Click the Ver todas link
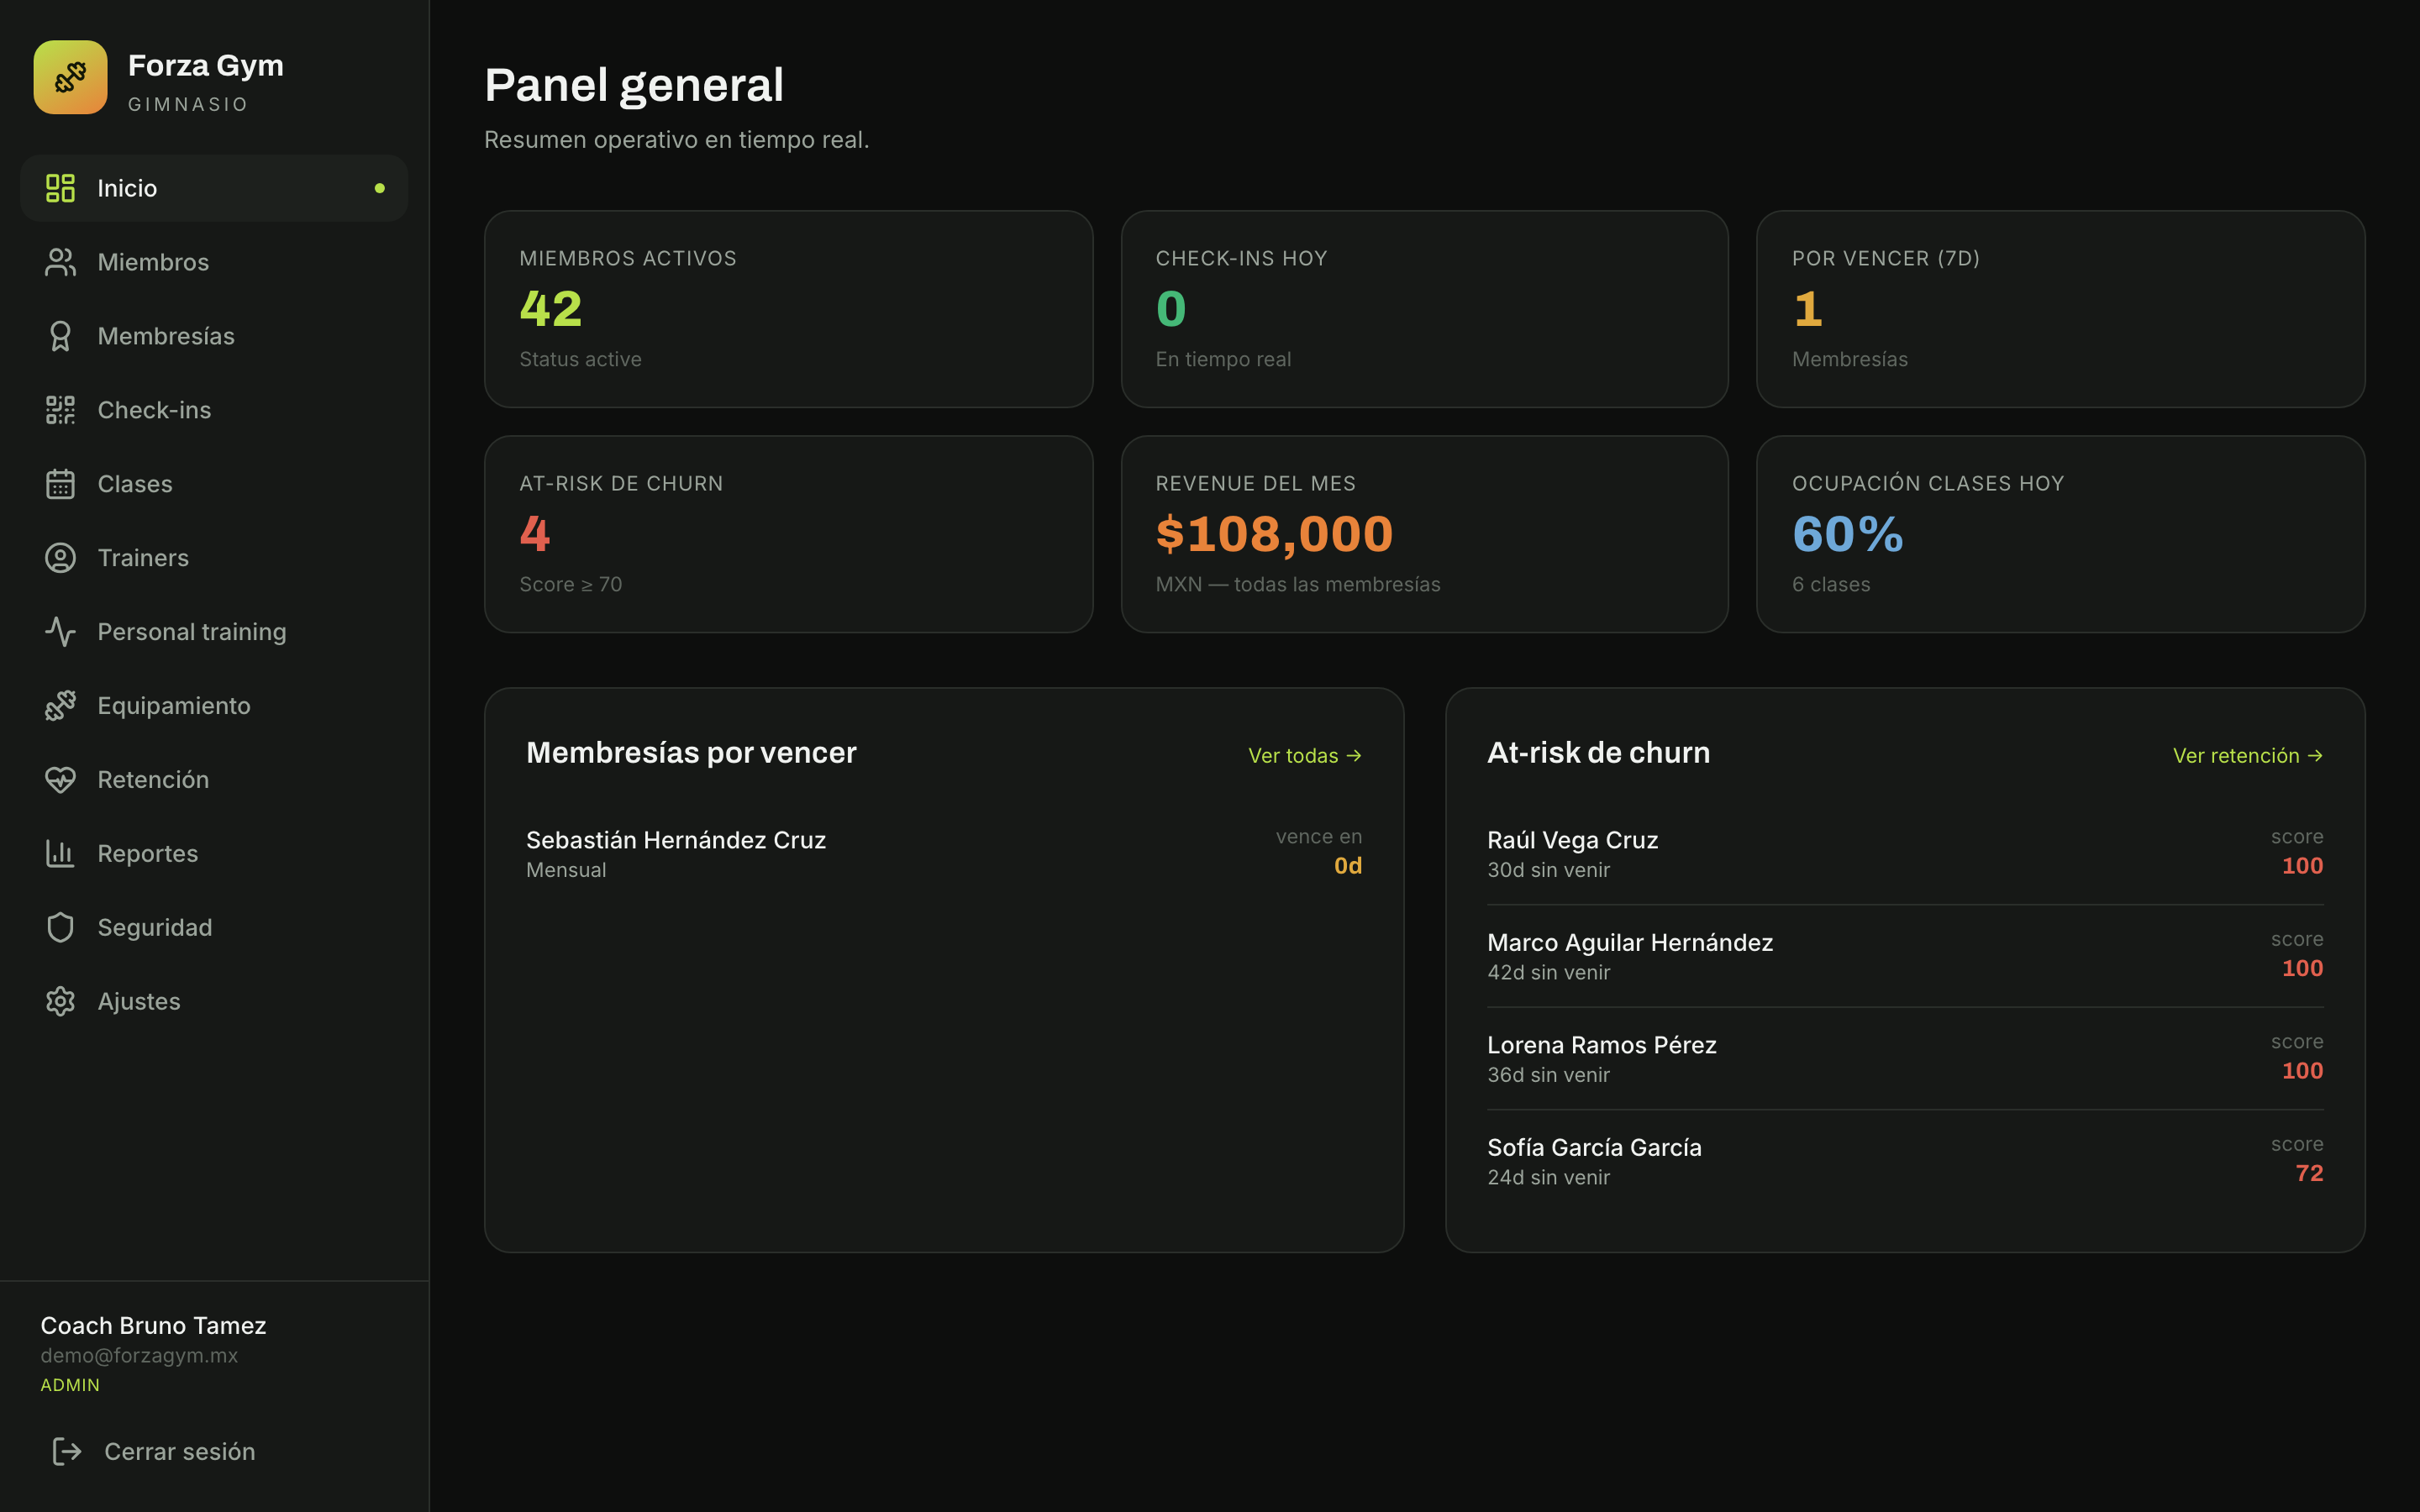The image size is (2420, 1512). (1304, 756)
